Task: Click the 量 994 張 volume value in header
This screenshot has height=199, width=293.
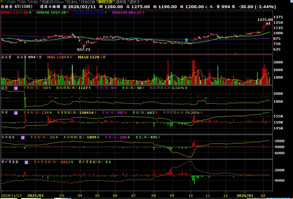Action: tap(226, 7)
